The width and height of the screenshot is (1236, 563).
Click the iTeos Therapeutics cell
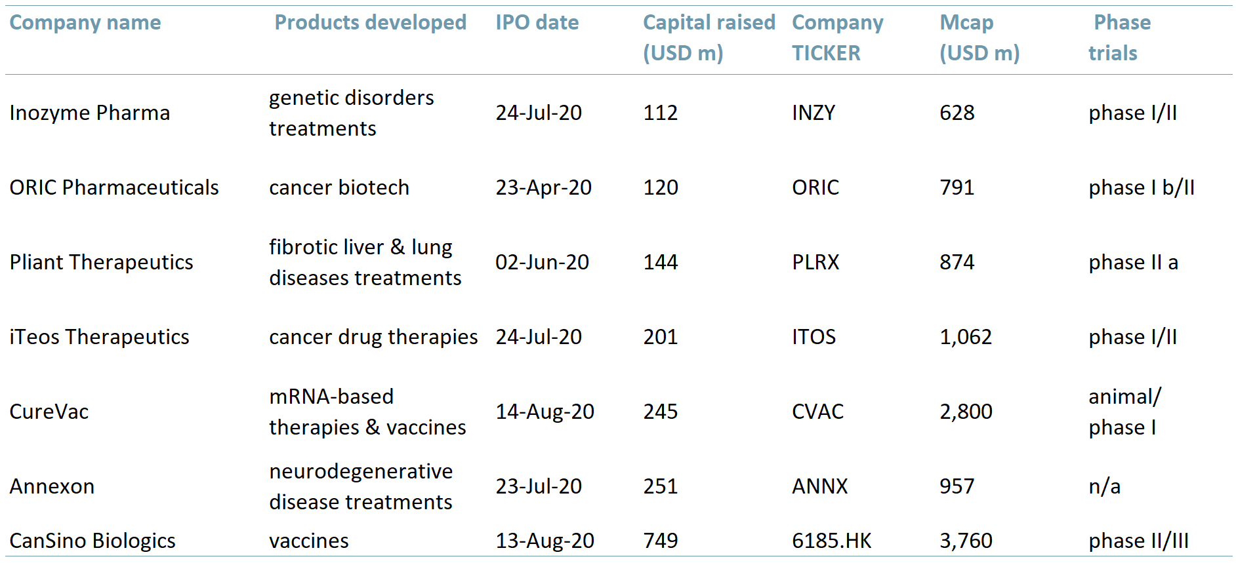pyautogui.click(x=99, y=337)
